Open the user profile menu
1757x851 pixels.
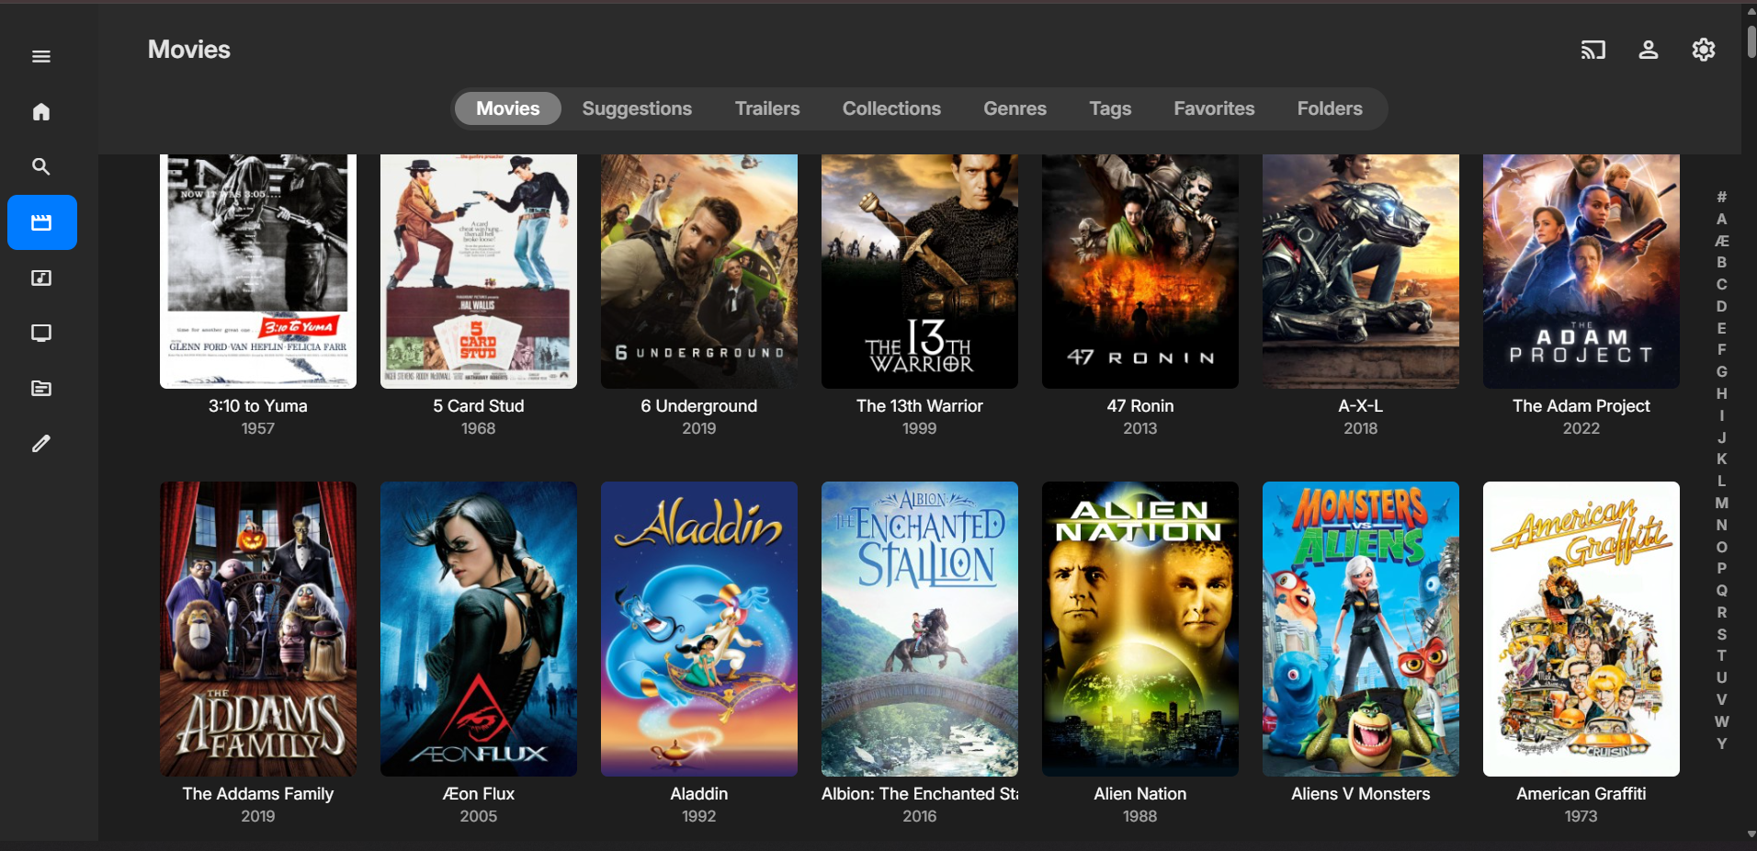pos(1649,50)
